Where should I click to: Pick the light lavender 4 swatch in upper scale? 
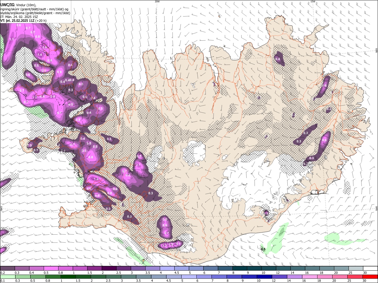click(167, 269)
